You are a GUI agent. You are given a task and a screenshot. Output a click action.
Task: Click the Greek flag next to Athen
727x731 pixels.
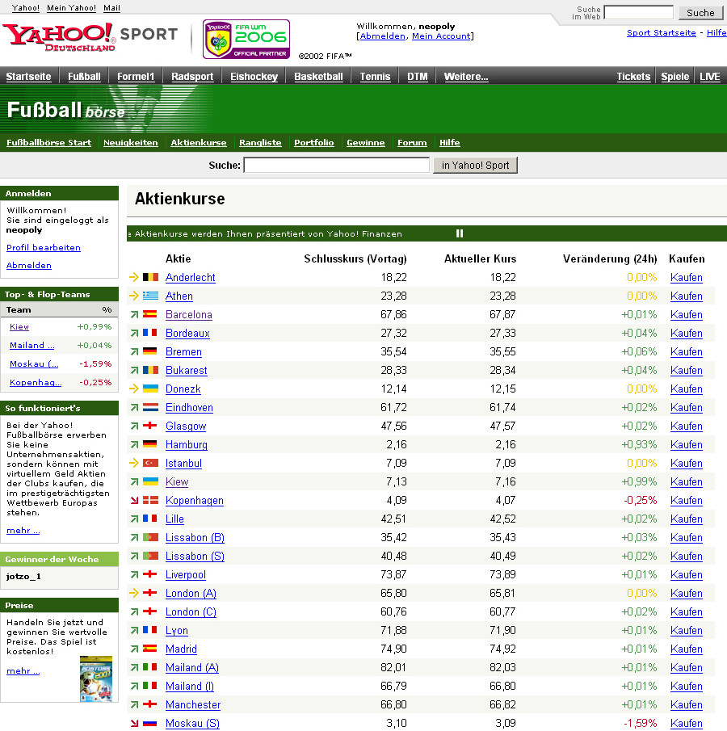pos(150,296)
